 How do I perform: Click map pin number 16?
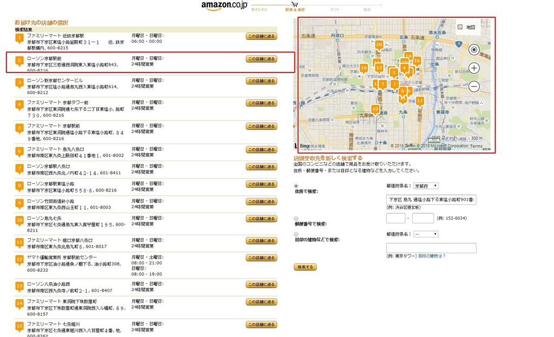417,62
